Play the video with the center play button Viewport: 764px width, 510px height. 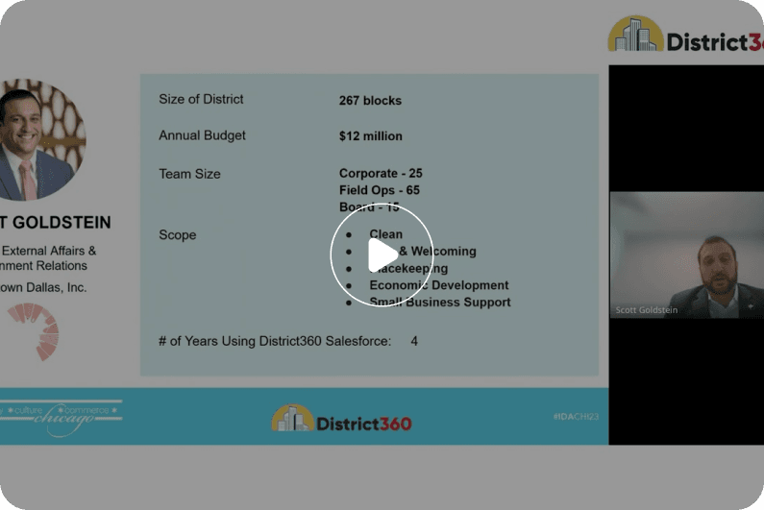pos(382,255)
